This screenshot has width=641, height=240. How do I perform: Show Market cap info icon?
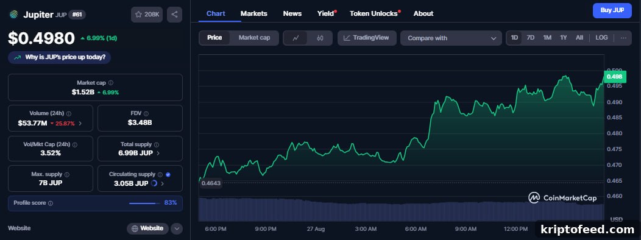point(111,83)
